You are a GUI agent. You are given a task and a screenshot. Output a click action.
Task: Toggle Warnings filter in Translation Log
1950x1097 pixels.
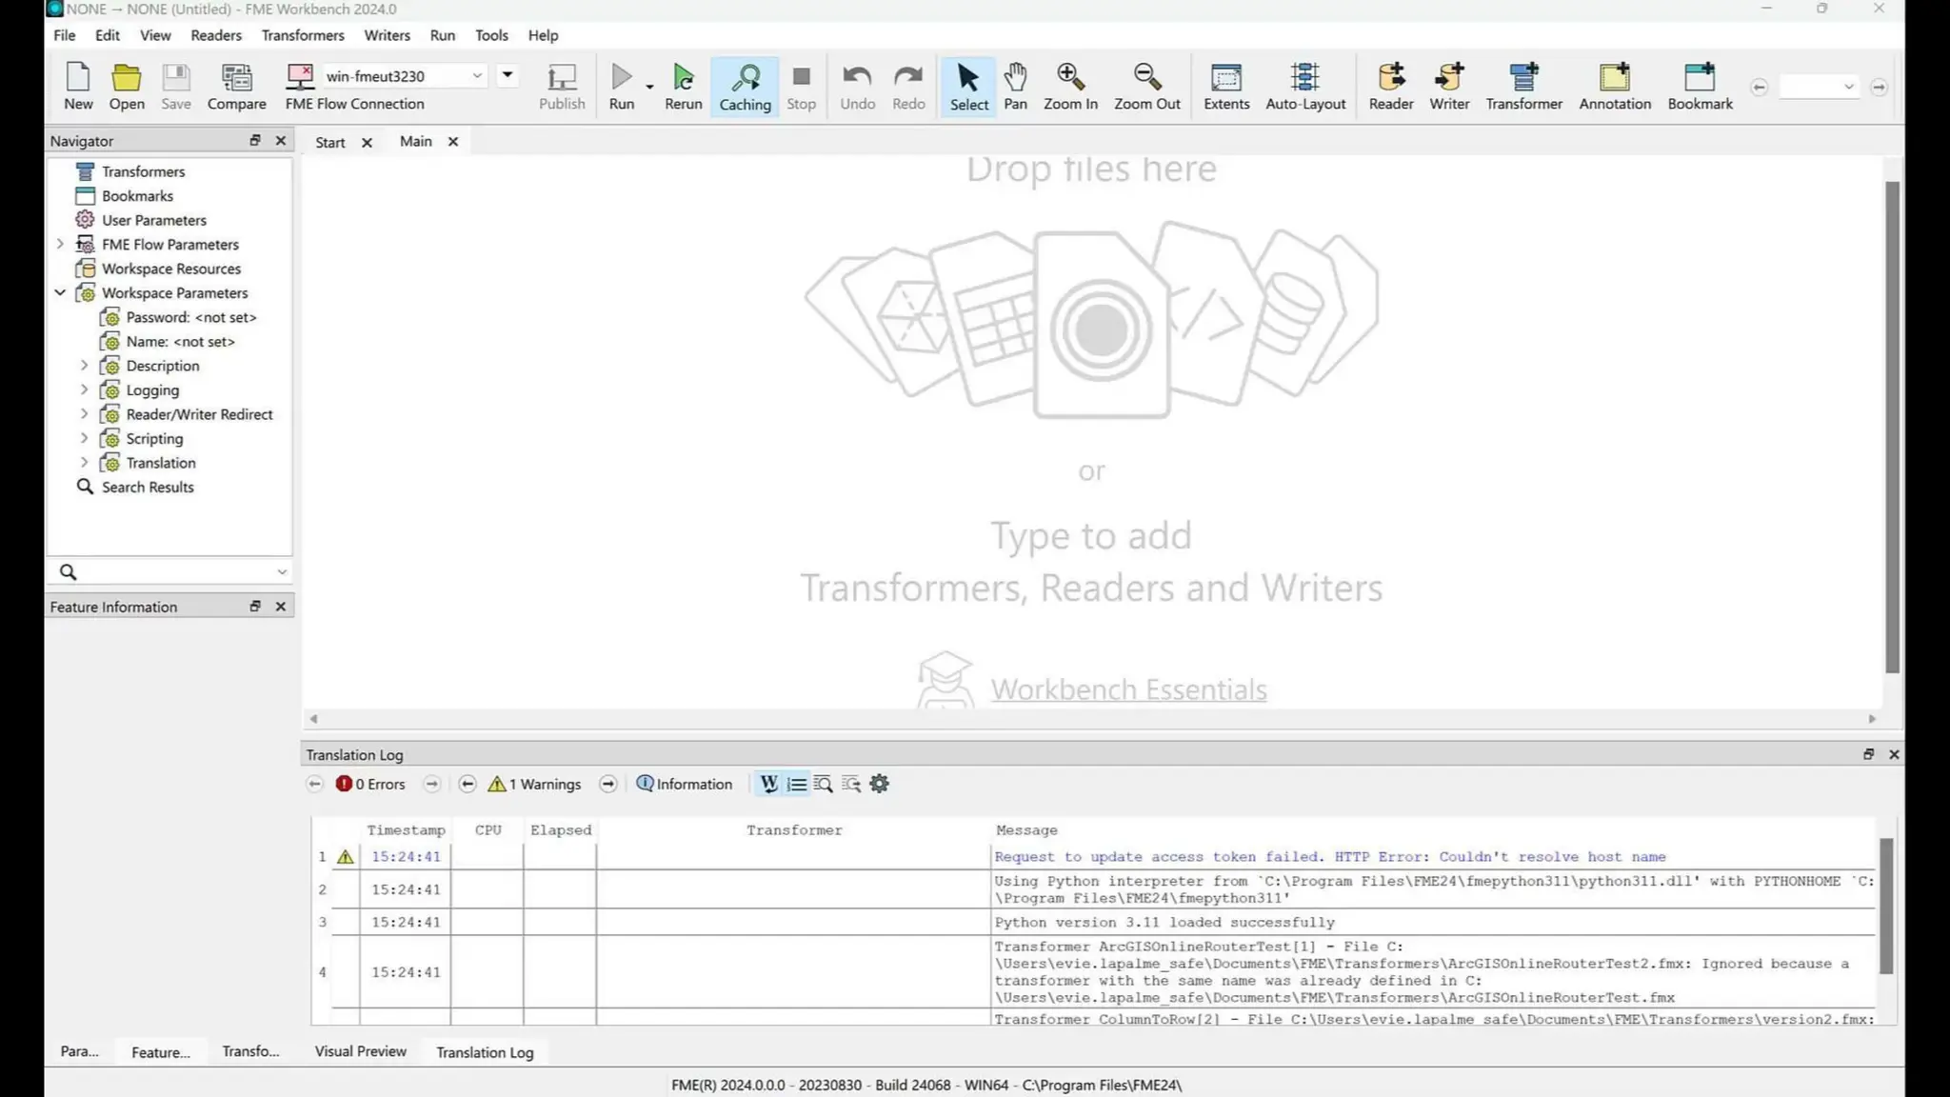point(537,784)
